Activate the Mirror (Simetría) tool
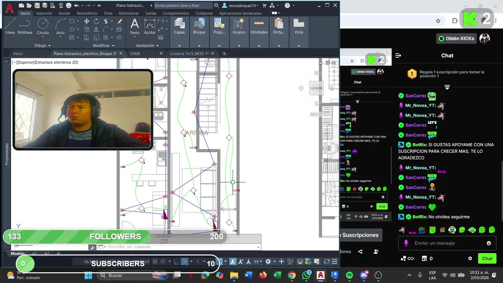Viewport: 503px width, 283px height. click(96, 29)
